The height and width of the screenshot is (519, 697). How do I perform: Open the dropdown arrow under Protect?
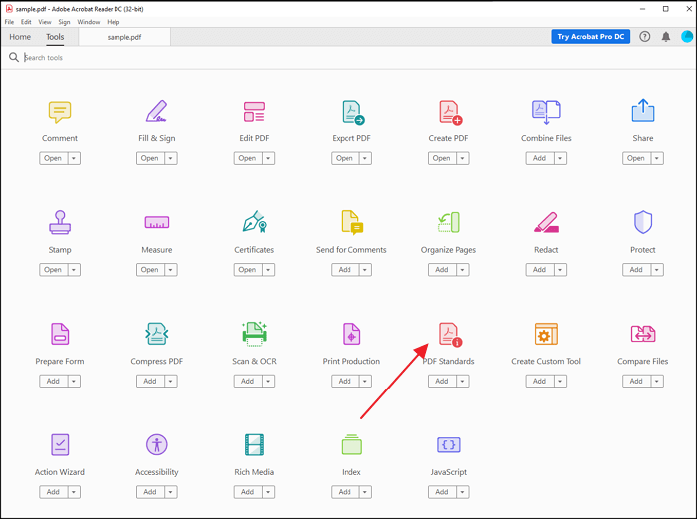657,270
